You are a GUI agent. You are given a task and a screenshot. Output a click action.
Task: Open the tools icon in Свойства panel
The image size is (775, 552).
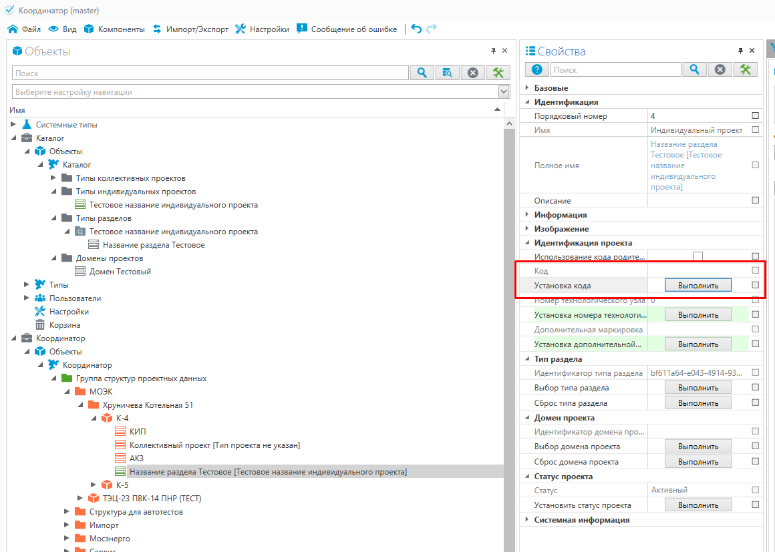coord(746,69)
